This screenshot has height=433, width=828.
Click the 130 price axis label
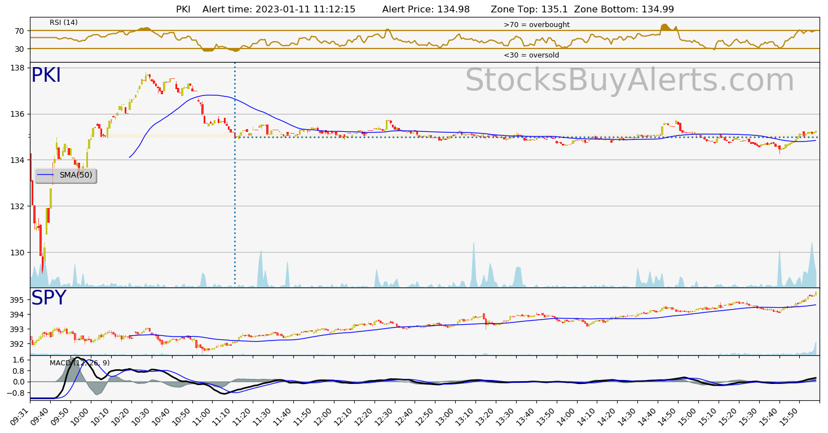(x=17, y=253)
